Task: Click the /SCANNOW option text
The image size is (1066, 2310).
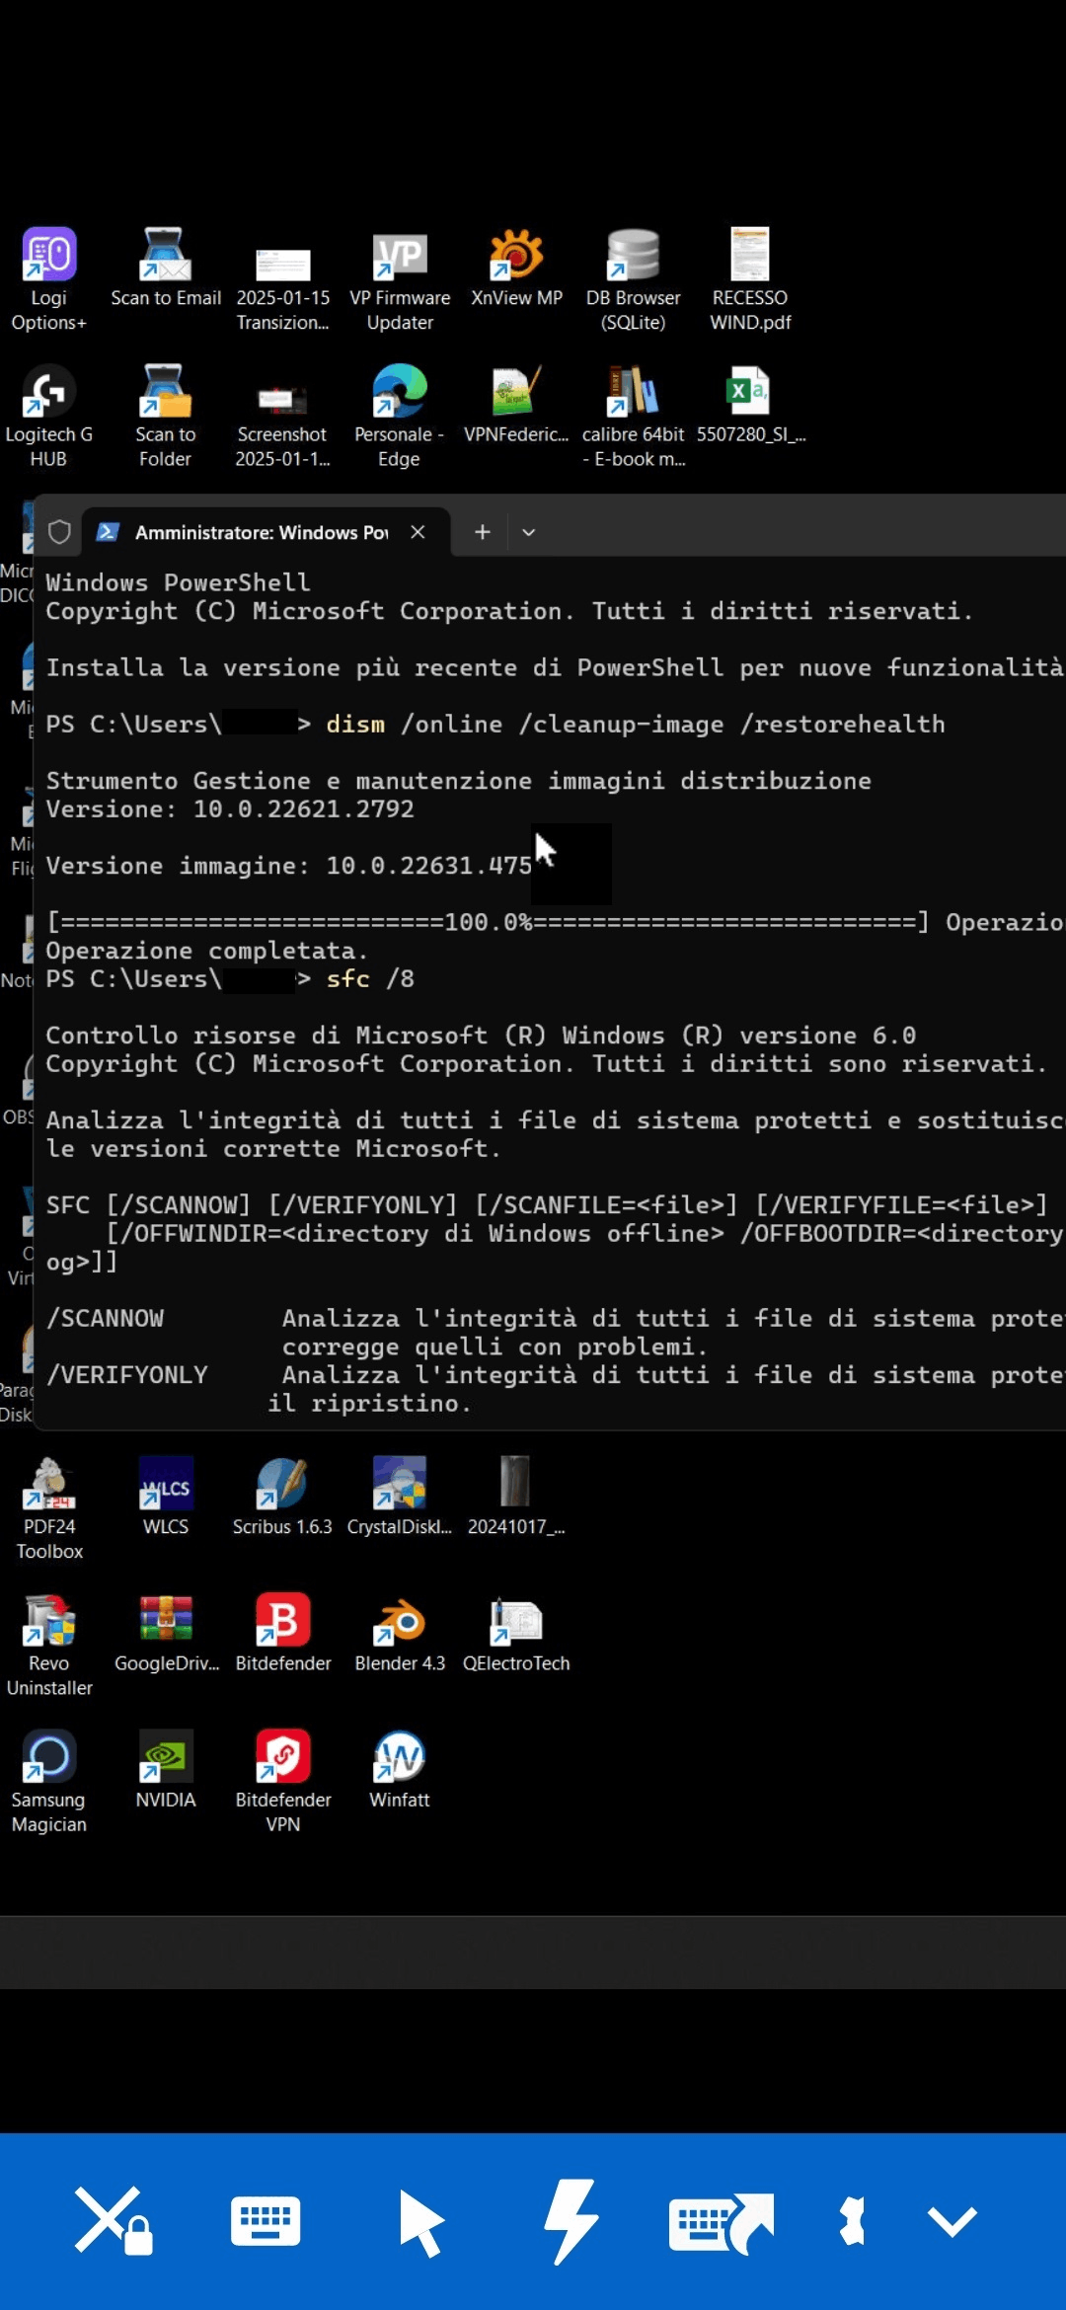Action: [x=105, y=1319]
